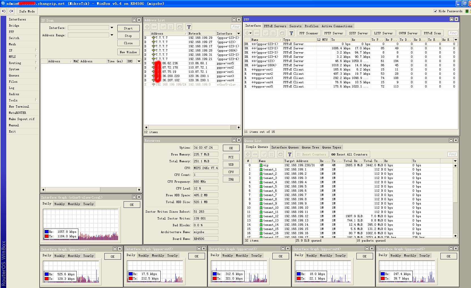Open the column selector dropdown in Address List header
The image size is (471, 288).
[x=238, y=33]
